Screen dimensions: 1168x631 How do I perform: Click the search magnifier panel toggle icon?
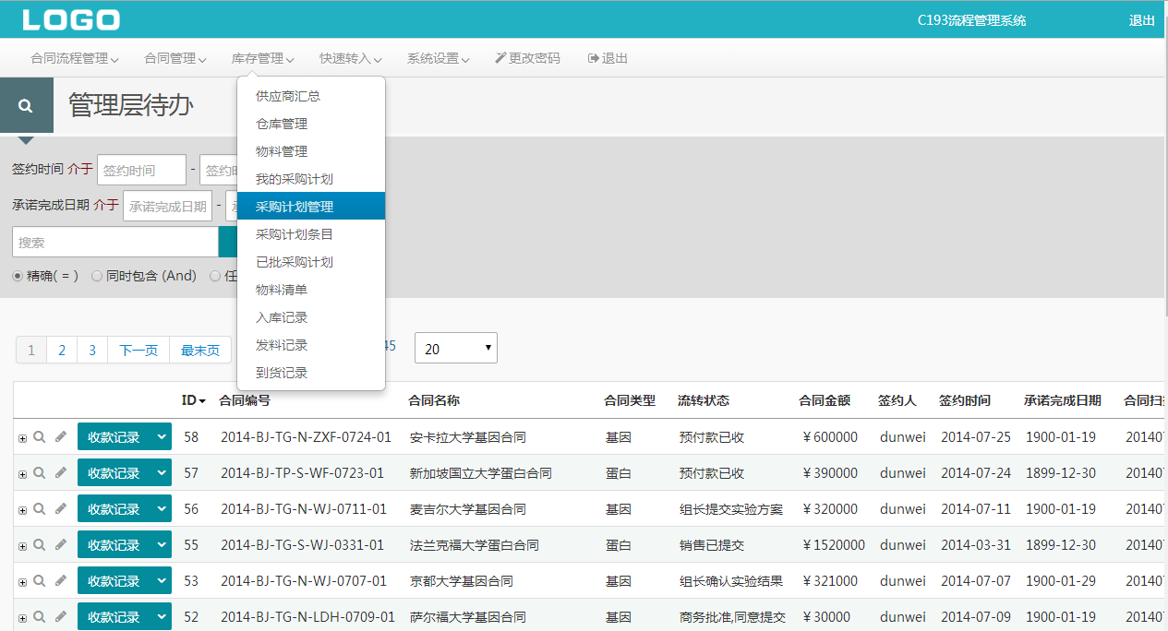(26, 106)
